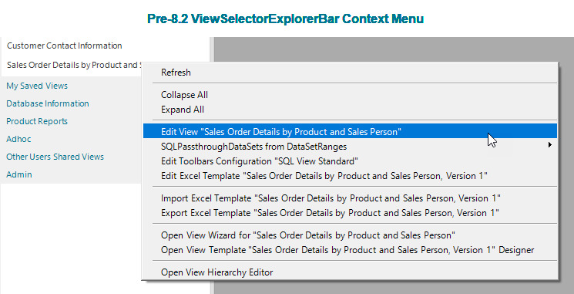Screen dimensions: 574x294
Task: Open Product Reports group
Action: click(x=37, y=121)
